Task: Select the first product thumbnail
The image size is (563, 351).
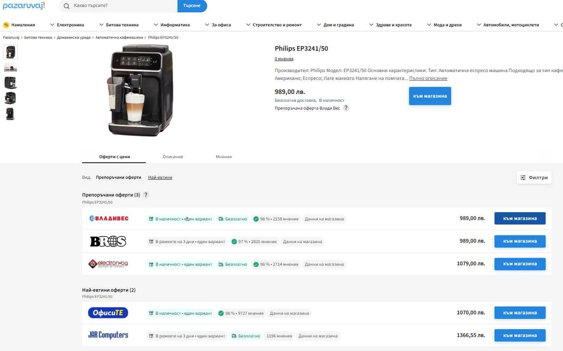Action: (10, 52)
